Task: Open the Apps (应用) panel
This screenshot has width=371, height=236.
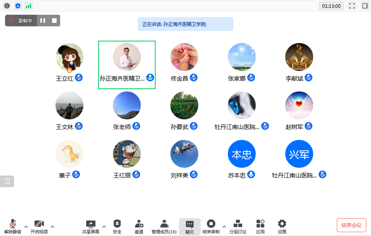Action: click(x=260, y=226)
